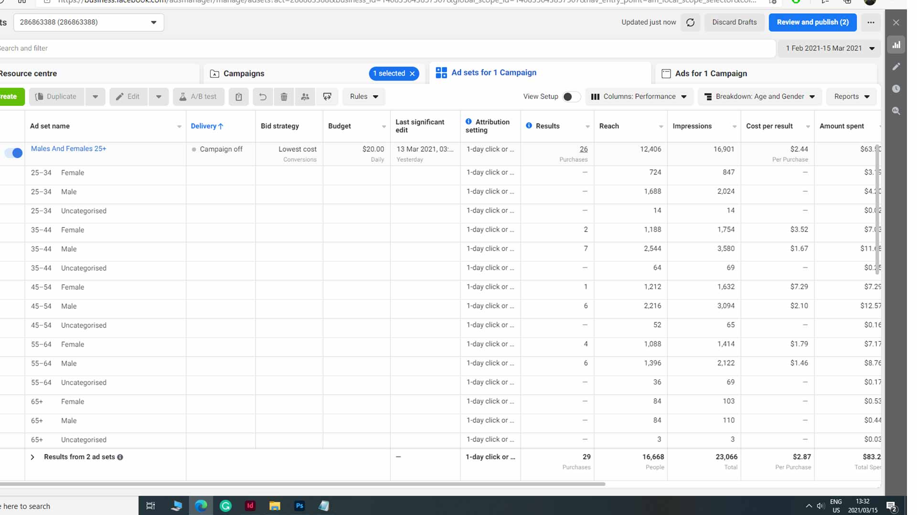The image size is (917, 515).
Task: Click the A/B test button
Action: coord(199,97)
